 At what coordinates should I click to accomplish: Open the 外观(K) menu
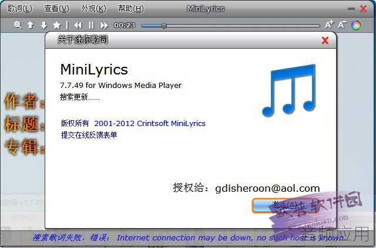coord(93,9)
